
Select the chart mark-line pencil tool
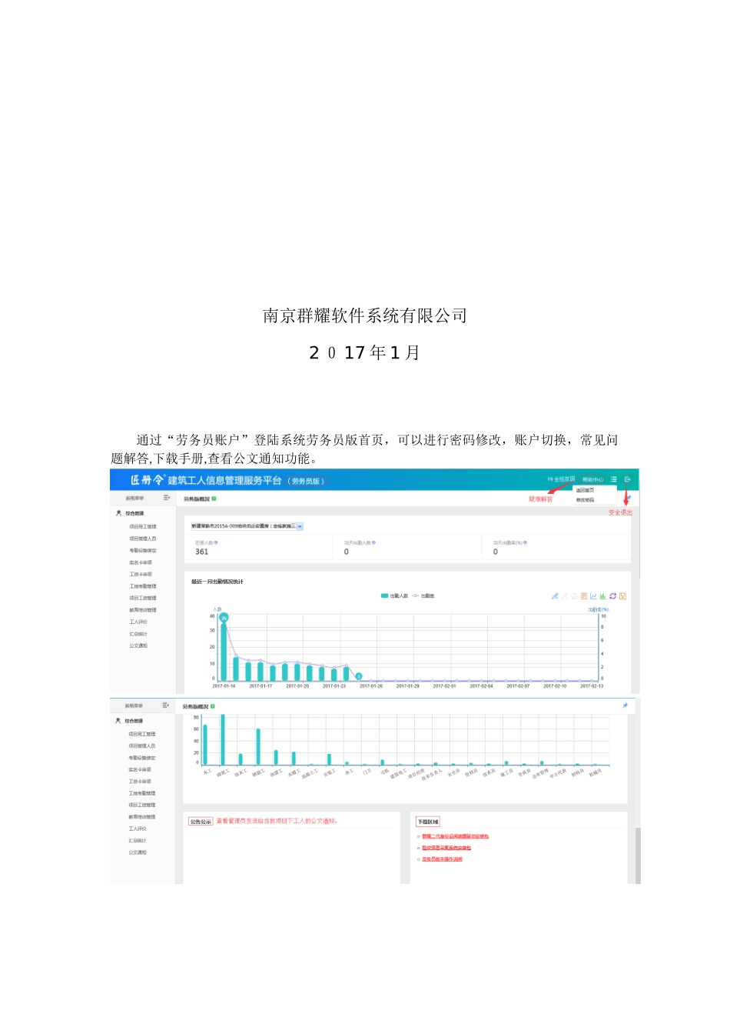(x=555, y=596)
